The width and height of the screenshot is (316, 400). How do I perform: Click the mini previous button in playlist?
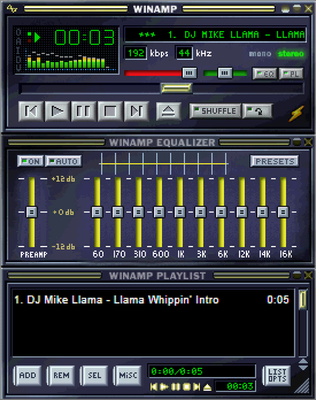[154, 387]
